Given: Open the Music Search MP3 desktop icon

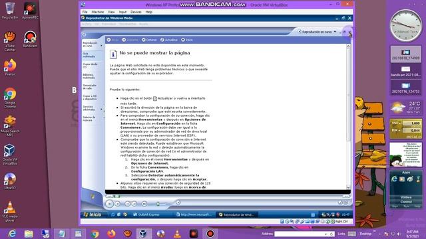Looking at the screenshot, I should (10, 126).
